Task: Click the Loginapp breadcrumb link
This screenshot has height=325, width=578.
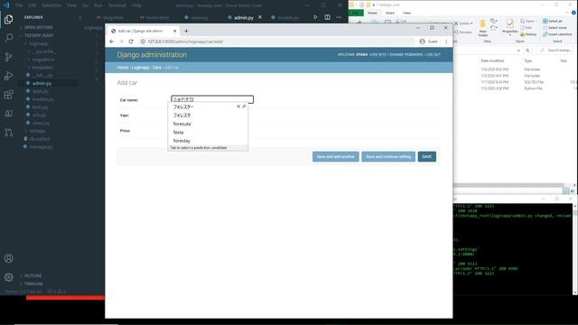Action: [140, 68]
